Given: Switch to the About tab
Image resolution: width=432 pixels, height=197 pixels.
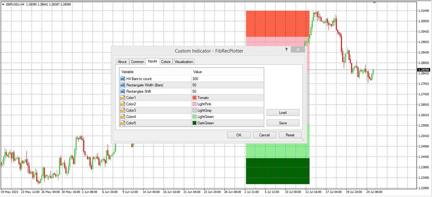Looking at the screenshot, I should (x=122, y=62).
